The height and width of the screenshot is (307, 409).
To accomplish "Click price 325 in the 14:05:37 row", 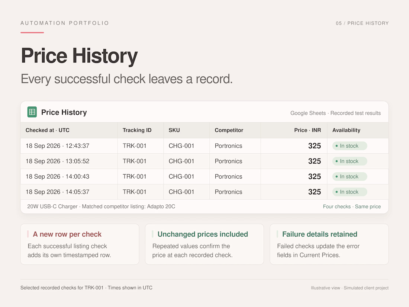I will pos(315,192).
